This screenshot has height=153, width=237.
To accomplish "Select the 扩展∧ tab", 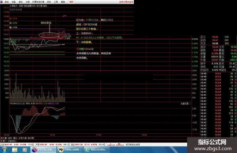I will coord(4,141).
